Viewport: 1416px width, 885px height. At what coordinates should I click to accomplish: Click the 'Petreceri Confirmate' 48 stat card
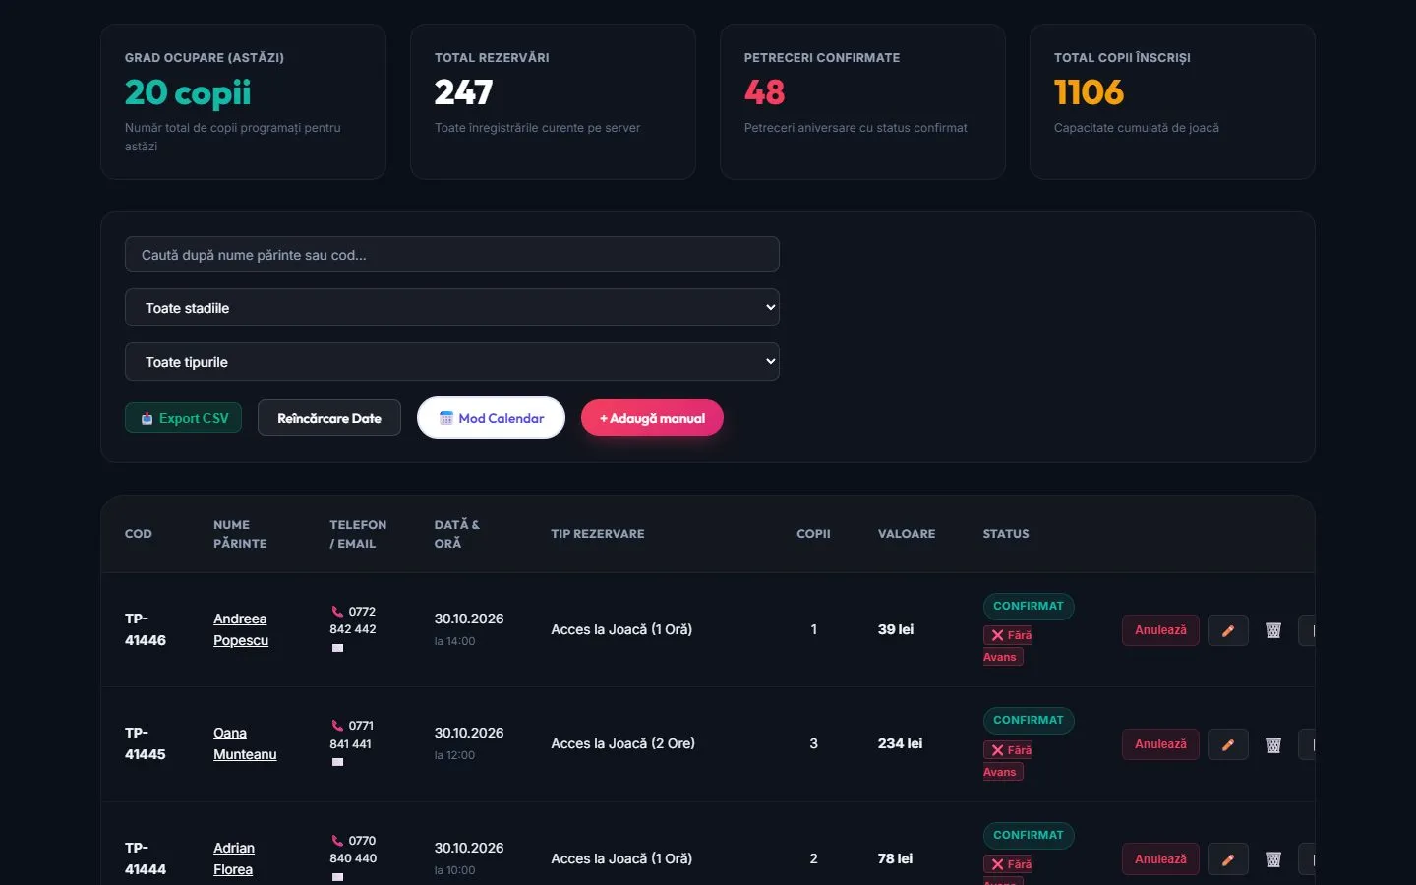862,102
